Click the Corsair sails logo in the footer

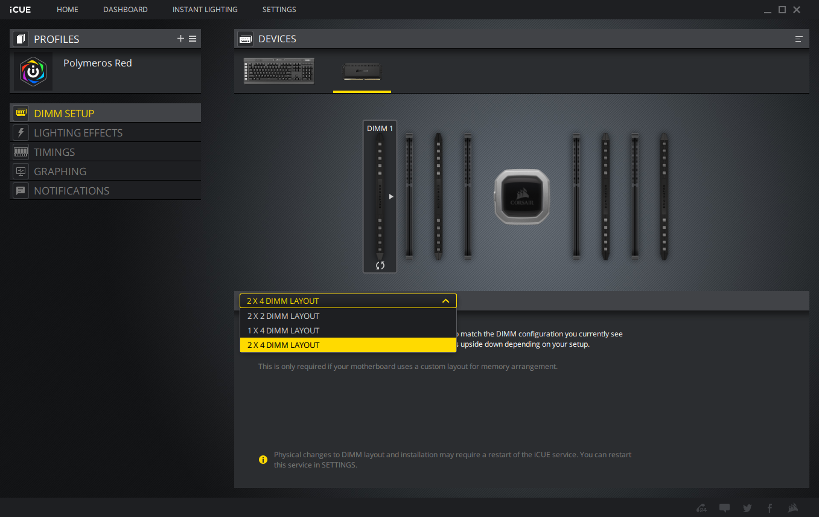click(792, 508)
